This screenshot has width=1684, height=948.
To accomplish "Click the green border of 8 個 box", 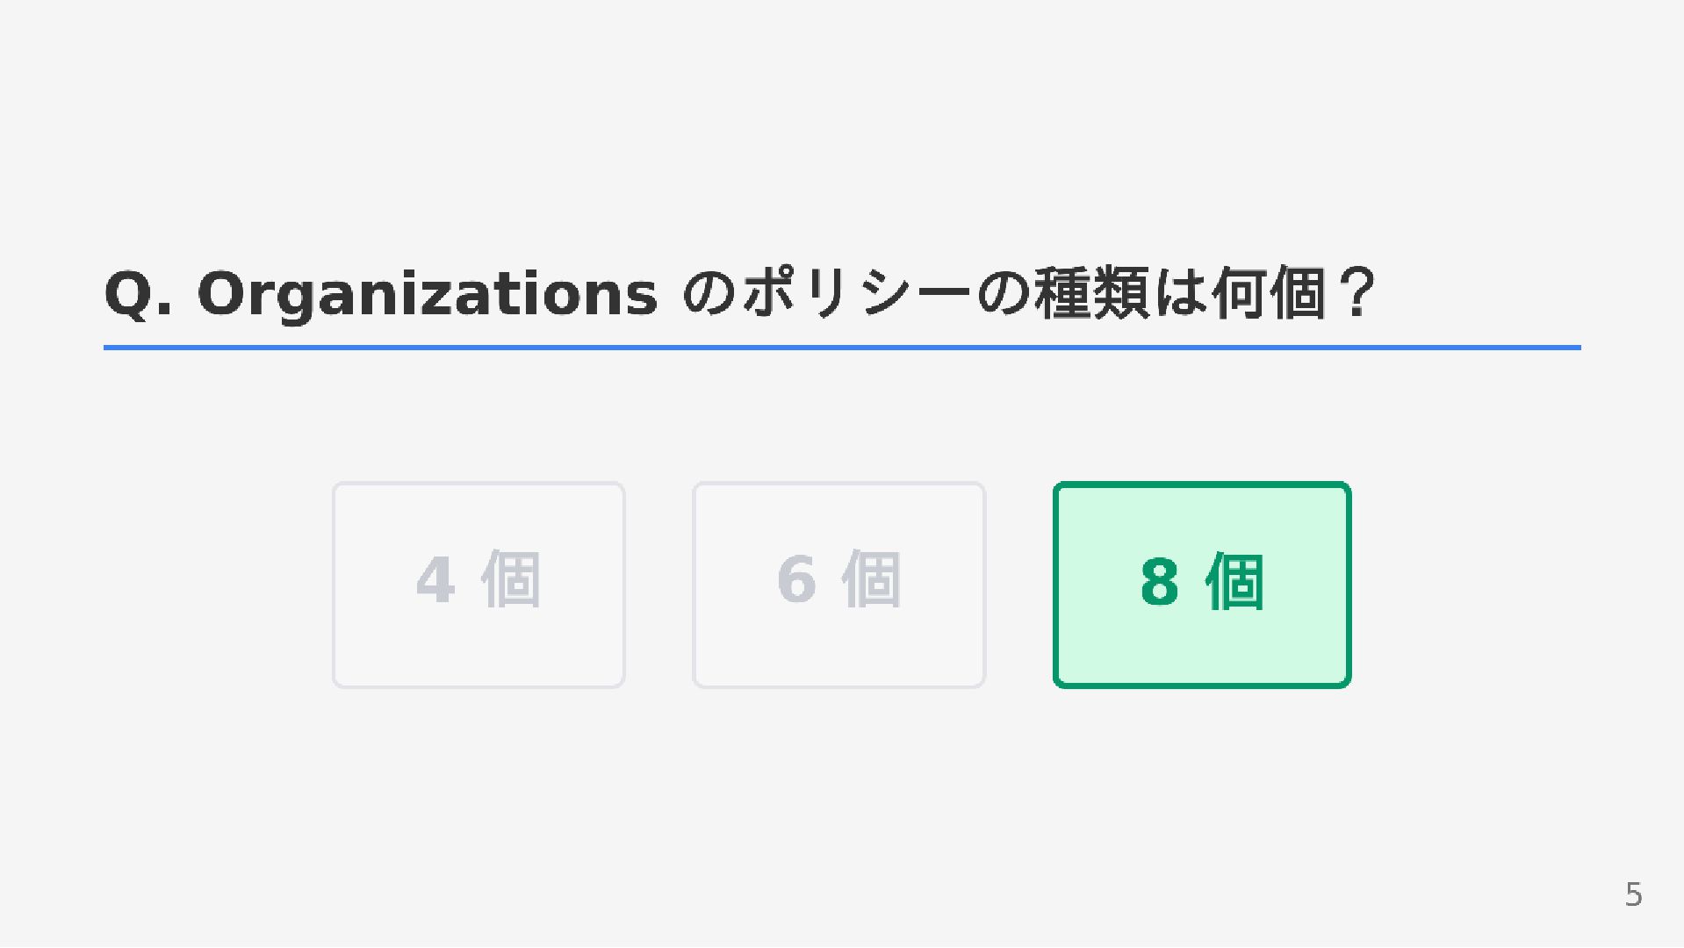I will 1201,484.
